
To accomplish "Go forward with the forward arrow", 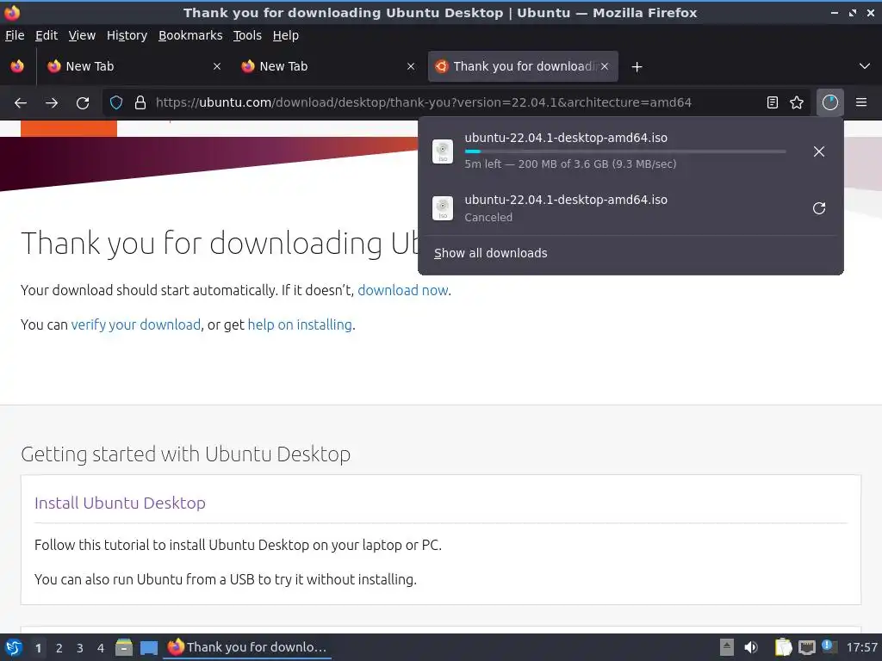I will coord(52,103).
